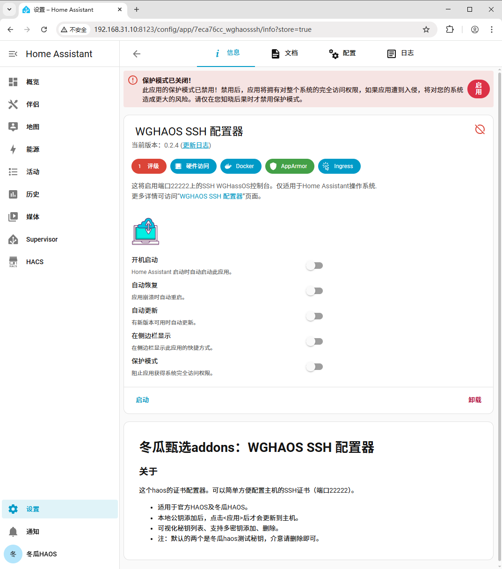This screenshot has width=502, height=569.
Task: Click the 不安全 site security indicator
Action: (74, 30)
